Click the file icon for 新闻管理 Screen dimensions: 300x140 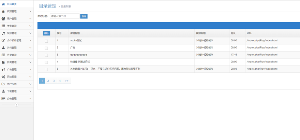(x=3, y=62)
